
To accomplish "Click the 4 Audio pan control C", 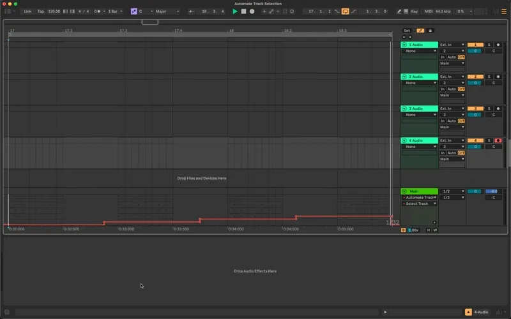I will 493,147.
